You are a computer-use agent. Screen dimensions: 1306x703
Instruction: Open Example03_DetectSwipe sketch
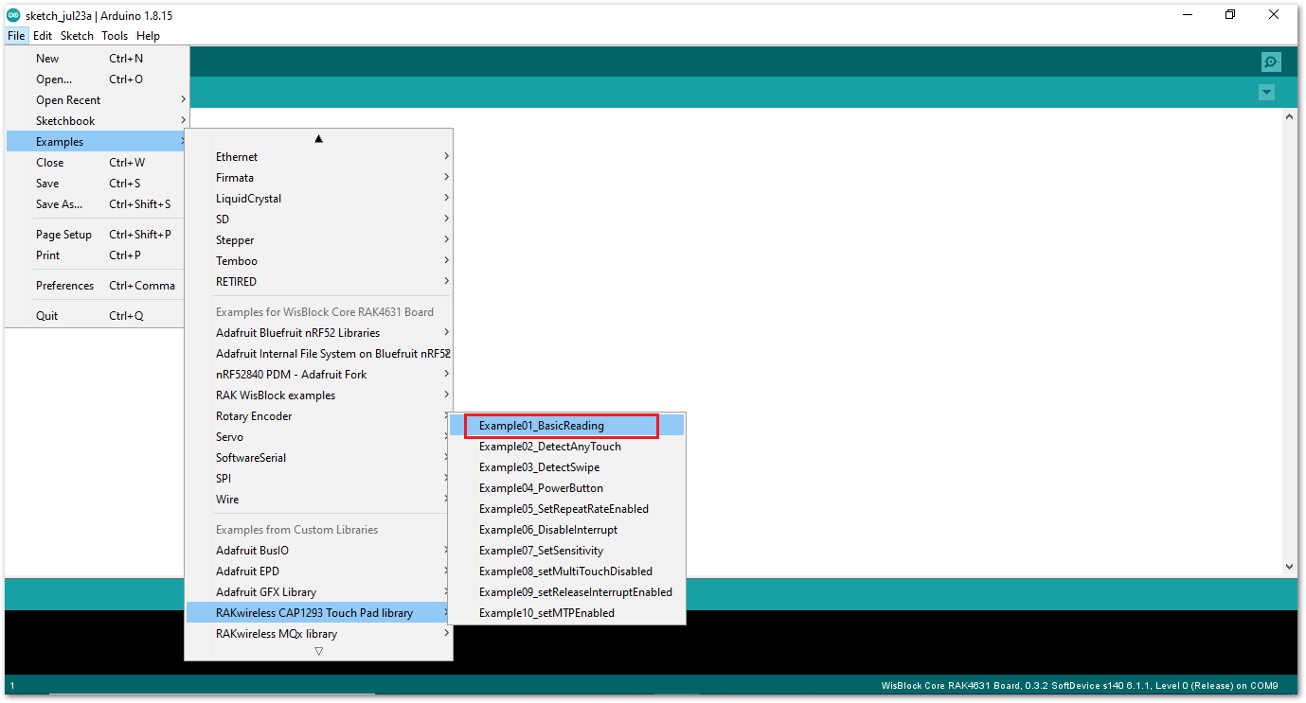[566, 467]
